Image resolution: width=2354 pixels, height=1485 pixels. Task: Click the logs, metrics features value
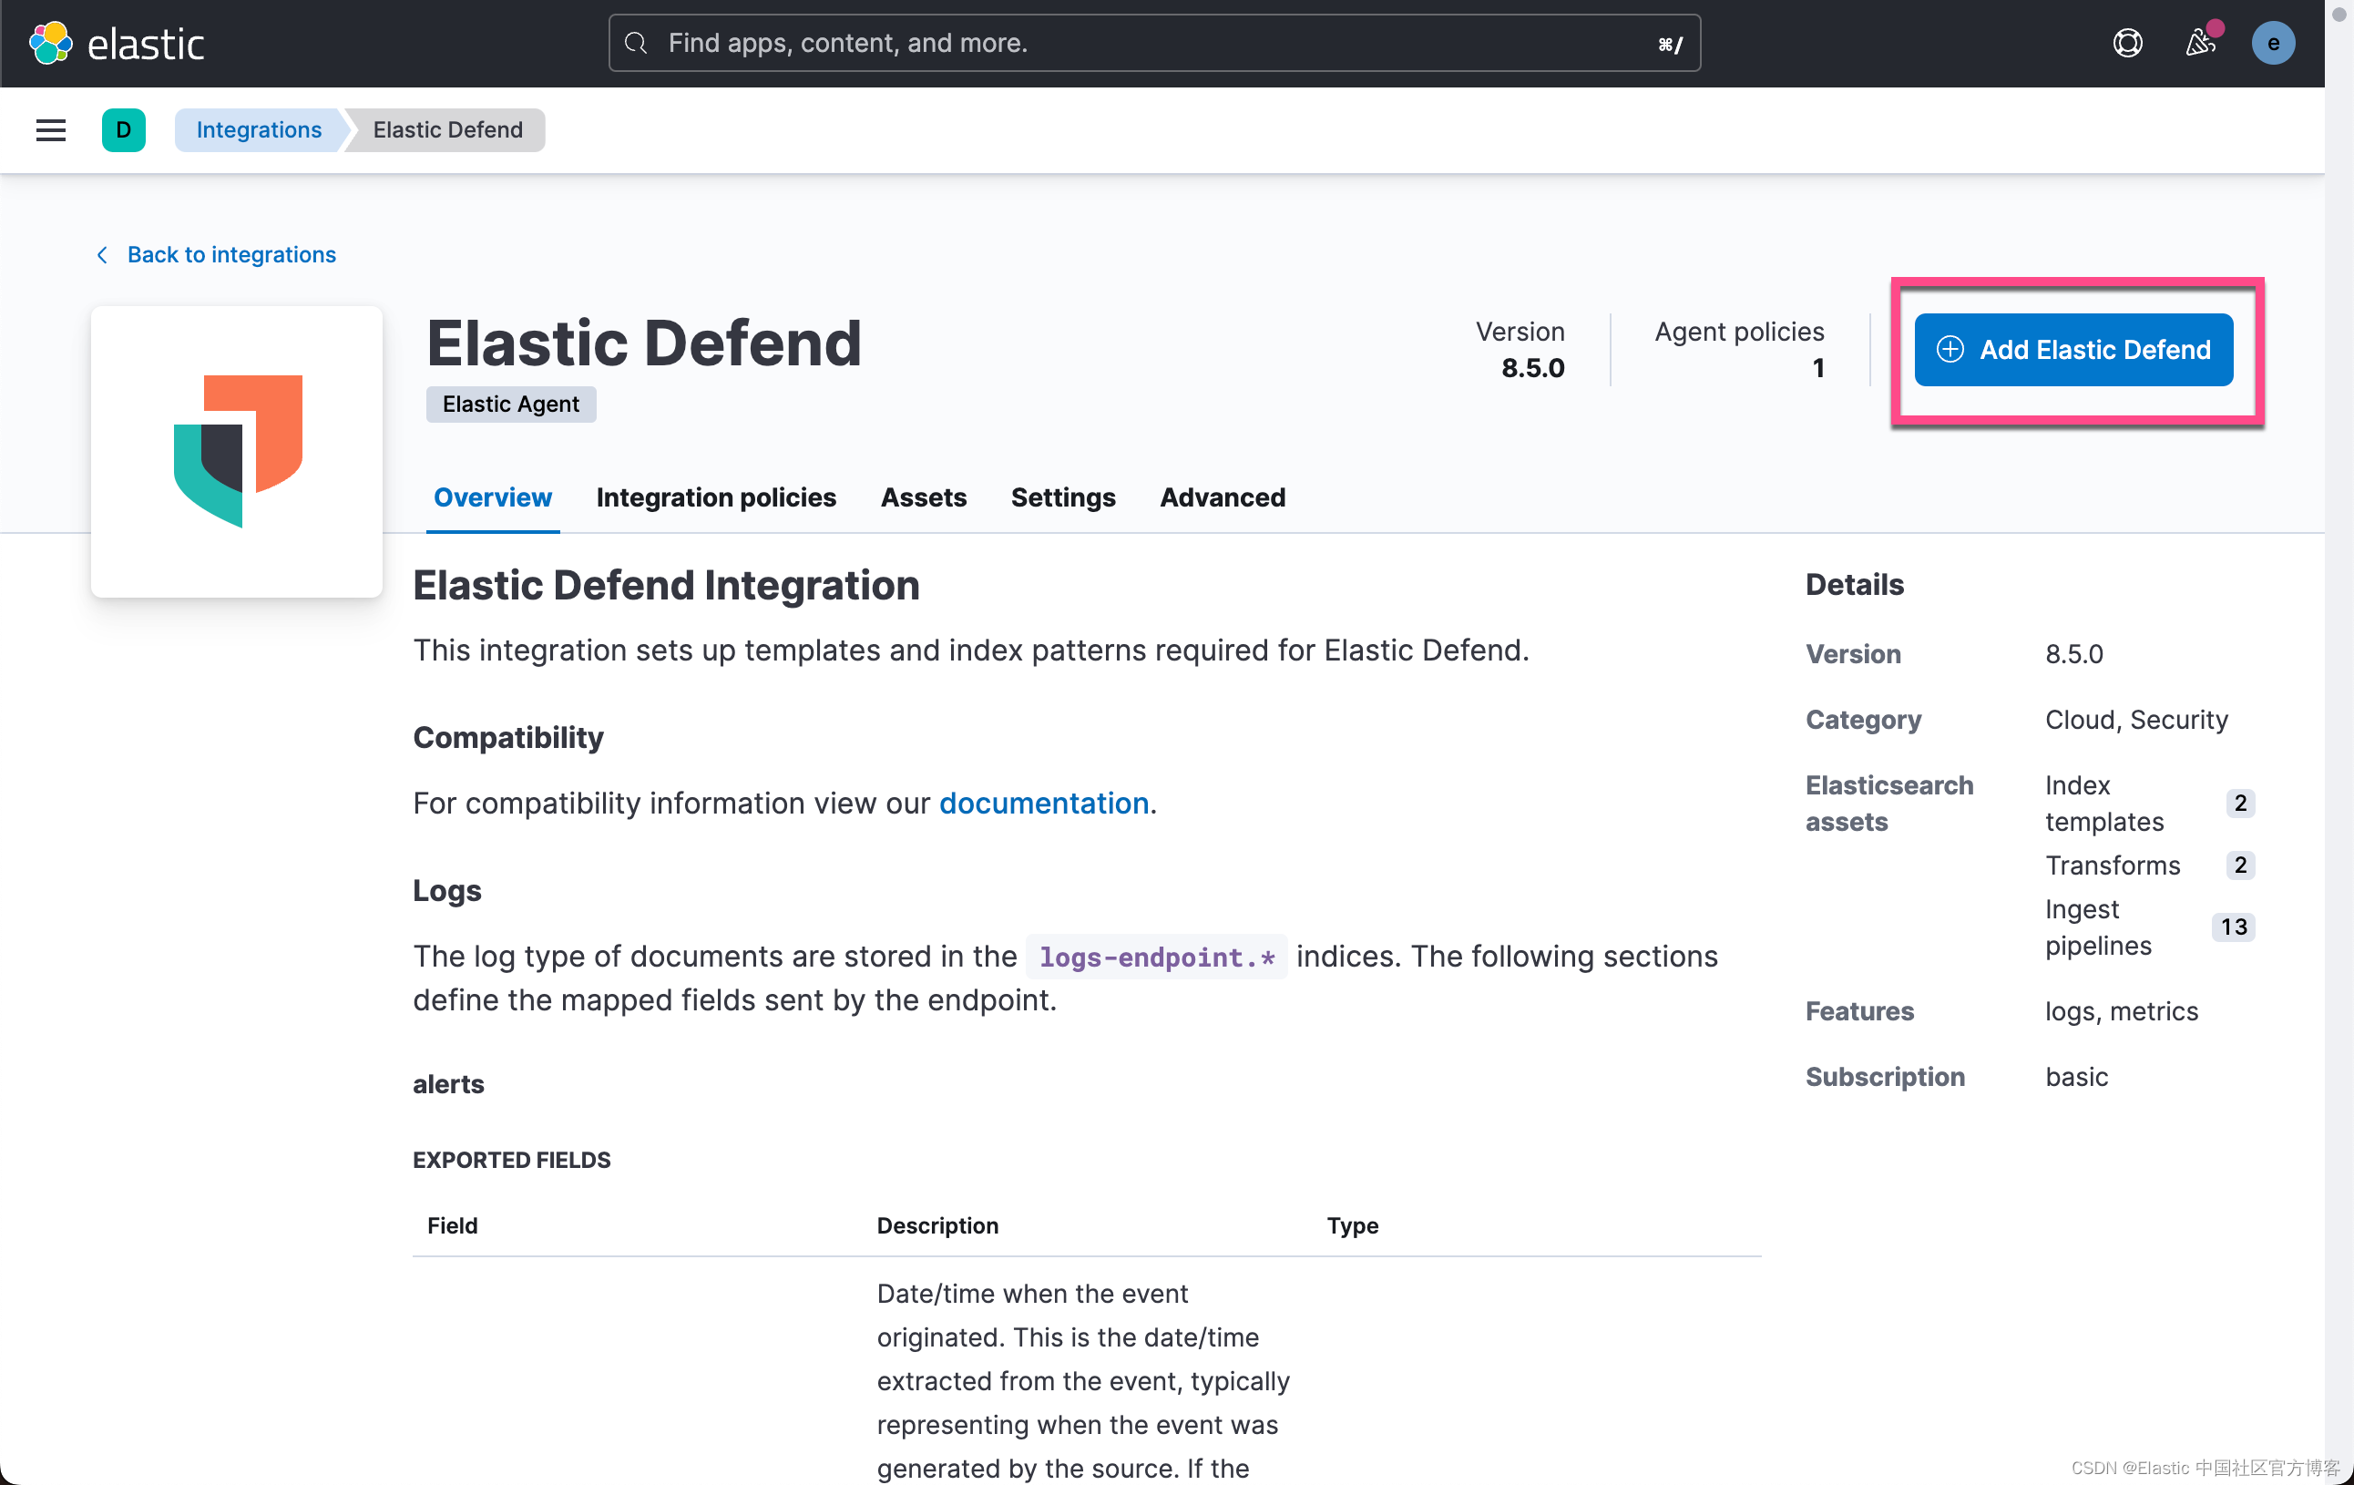click(2122, 1011)
